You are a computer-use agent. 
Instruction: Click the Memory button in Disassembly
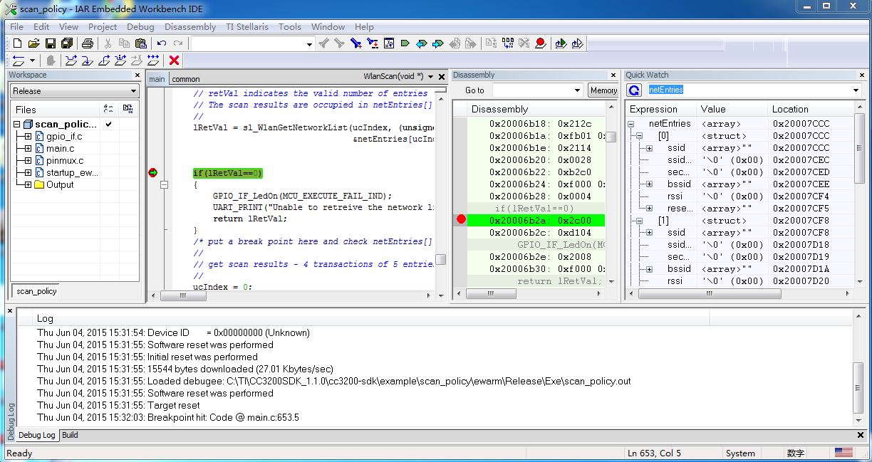[603, 90]
